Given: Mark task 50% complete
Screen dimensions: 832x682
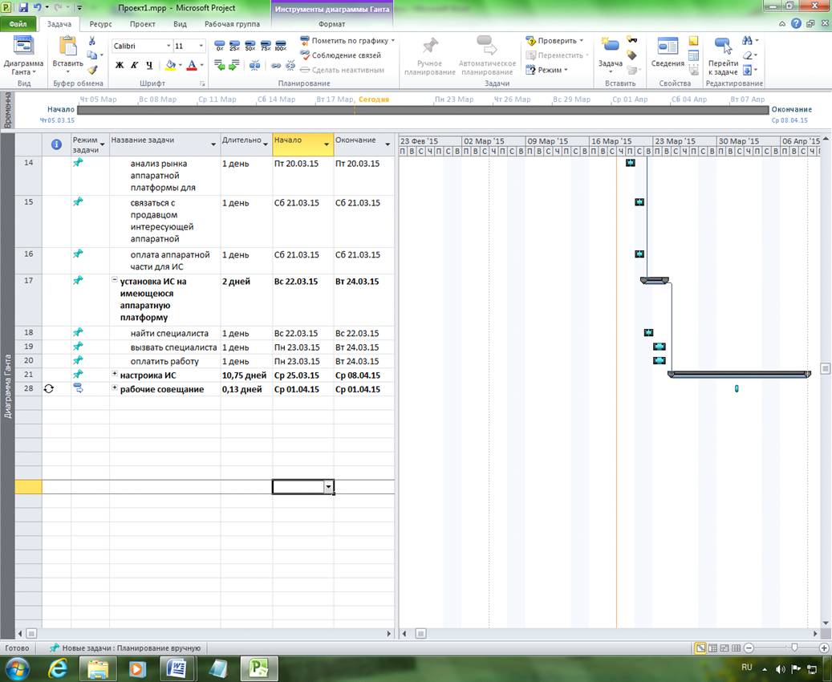Looking at the screenshot, I should pos(250,47).
